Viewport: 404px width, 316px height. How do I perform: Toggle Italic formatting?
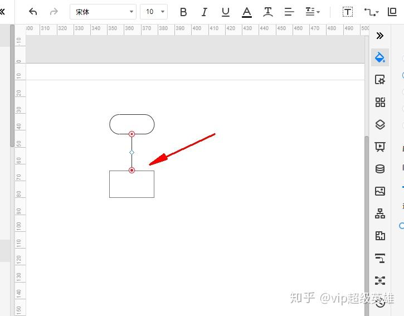[x=205, y=12]
